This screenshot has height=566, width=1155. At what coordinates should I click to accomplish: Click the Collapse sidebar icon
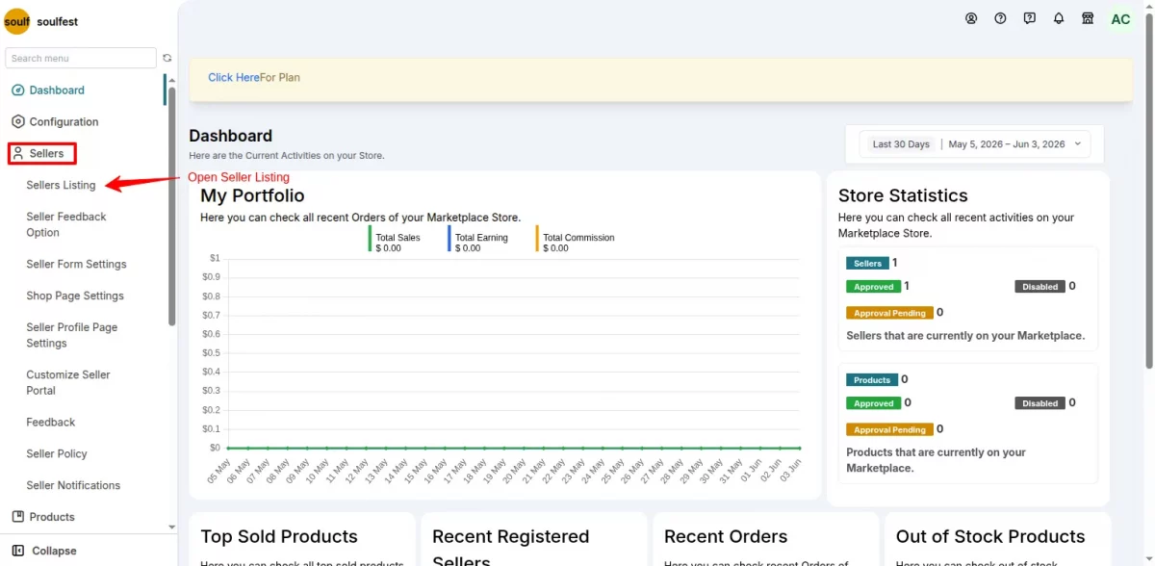pyautogui.click(x=17, y=551)
